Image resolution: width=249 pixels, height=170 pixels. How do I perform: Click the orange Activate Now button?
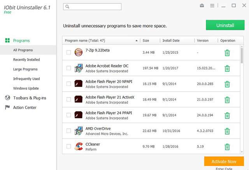pyautogui.click(x=224, y=161)
